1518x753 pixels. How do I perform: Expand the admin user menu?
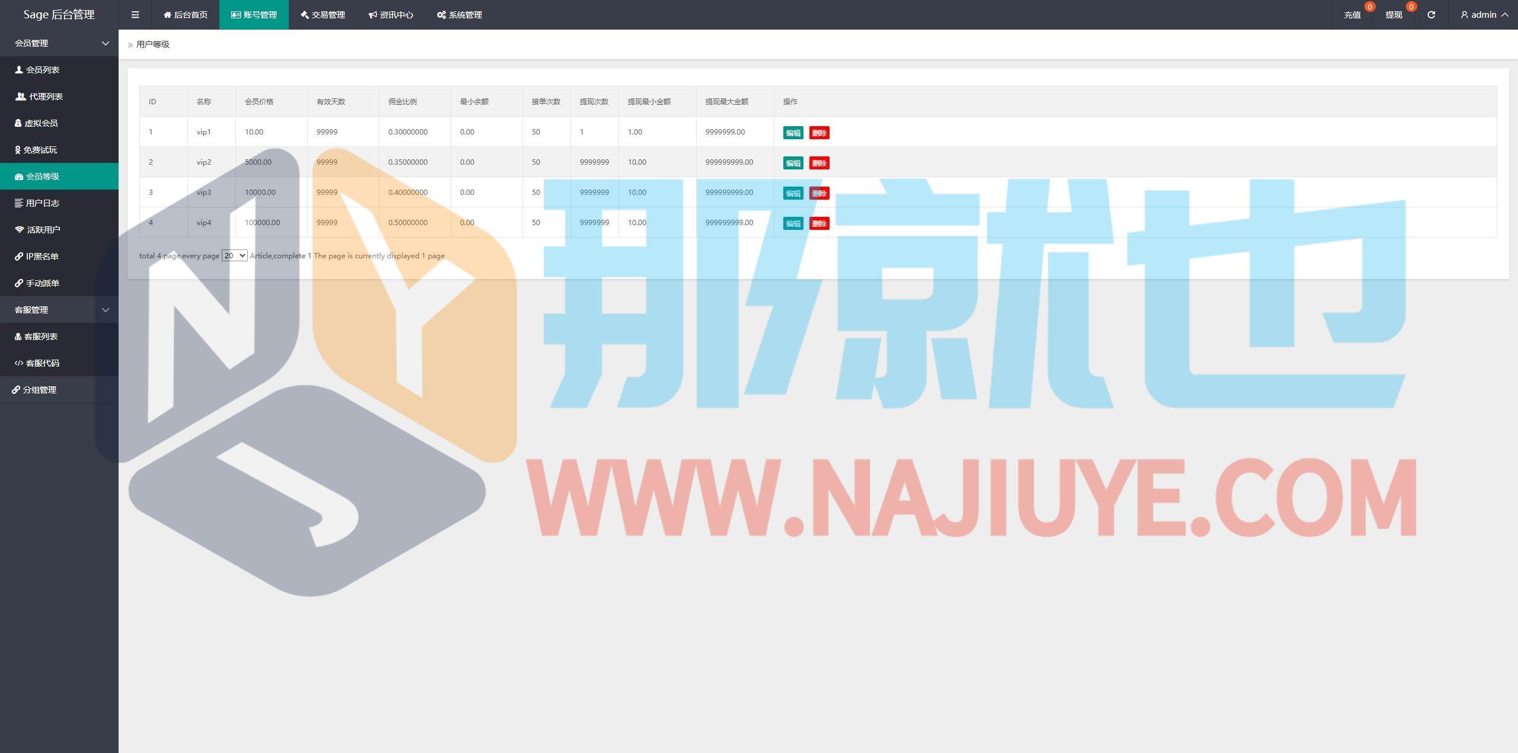(1484, 15)
